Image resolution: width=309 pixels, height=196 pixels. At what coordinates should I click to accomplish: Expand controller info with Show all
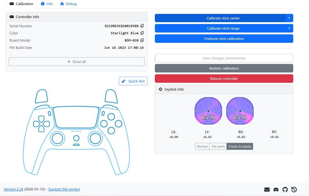coord(77,62)
